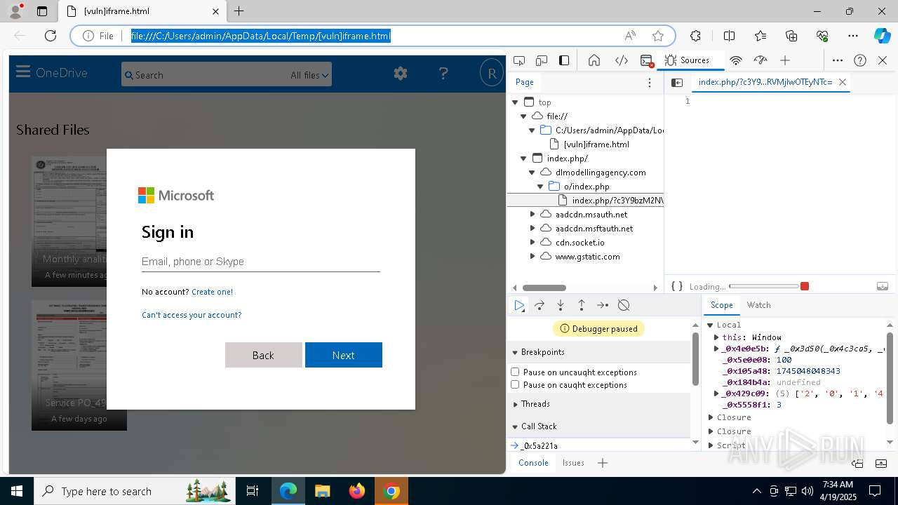898x505 pixels.
Task: Click the Create one! link
Action: (212, 292)
